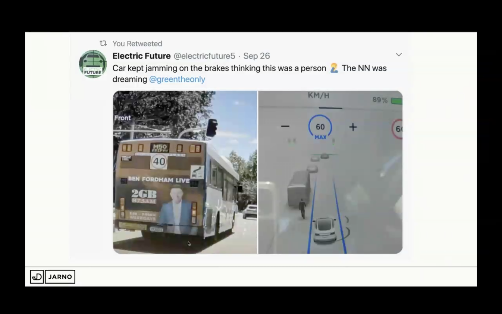Viewport: 502px width, 314px height.
Task: Click the JARNO label box
Action: [x=60, y=277]
